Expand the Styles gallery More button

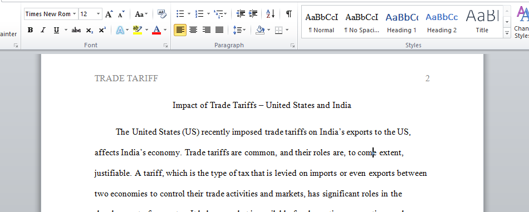507,33
